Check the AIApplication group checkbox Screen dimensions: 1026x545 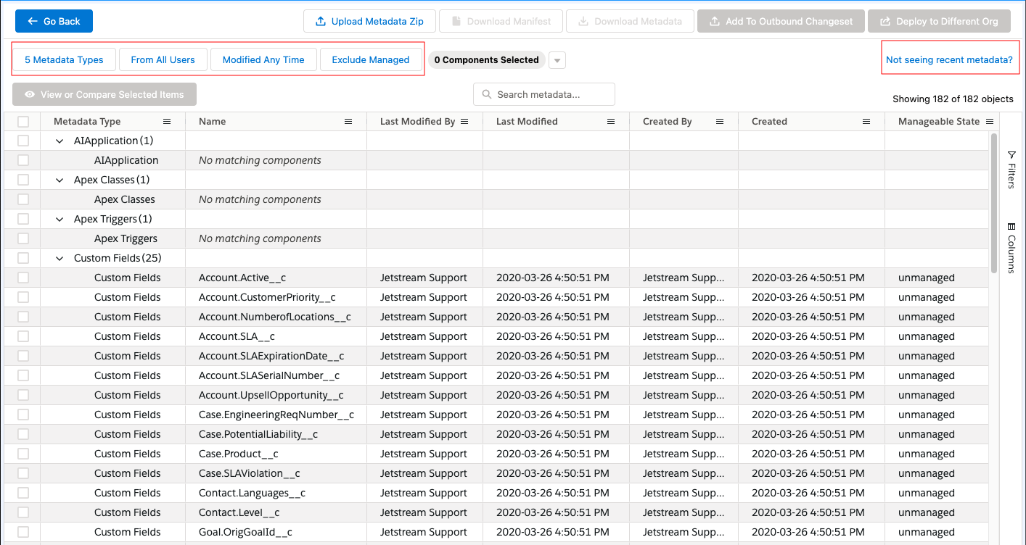click(23, 141)
